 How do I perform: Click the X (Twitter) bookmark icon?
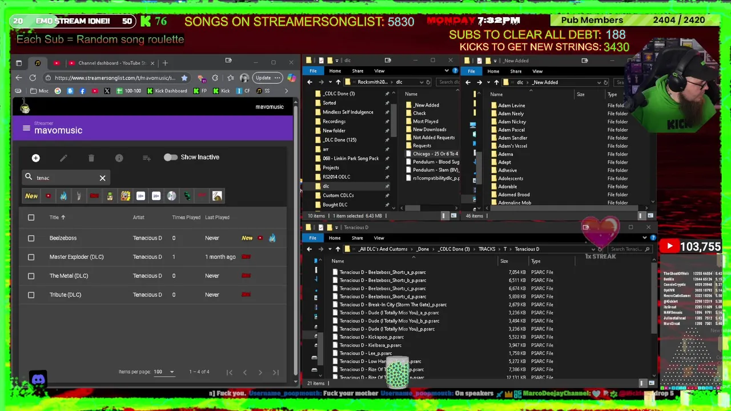tap(107, 91)
